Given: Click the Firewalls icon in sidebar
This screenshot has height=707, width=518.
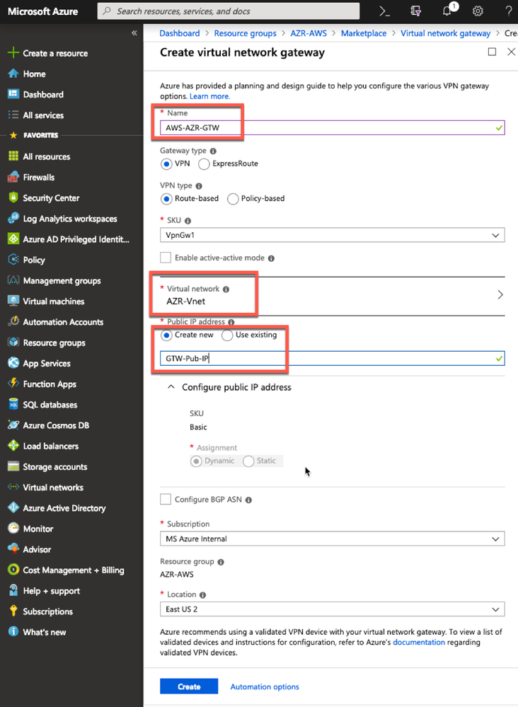Looking at the screenshot, I should (x=13, y=177).
